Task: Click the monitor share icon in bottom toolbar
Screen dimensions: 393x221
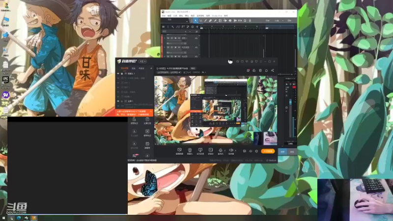Action: (x=200, y=151)
